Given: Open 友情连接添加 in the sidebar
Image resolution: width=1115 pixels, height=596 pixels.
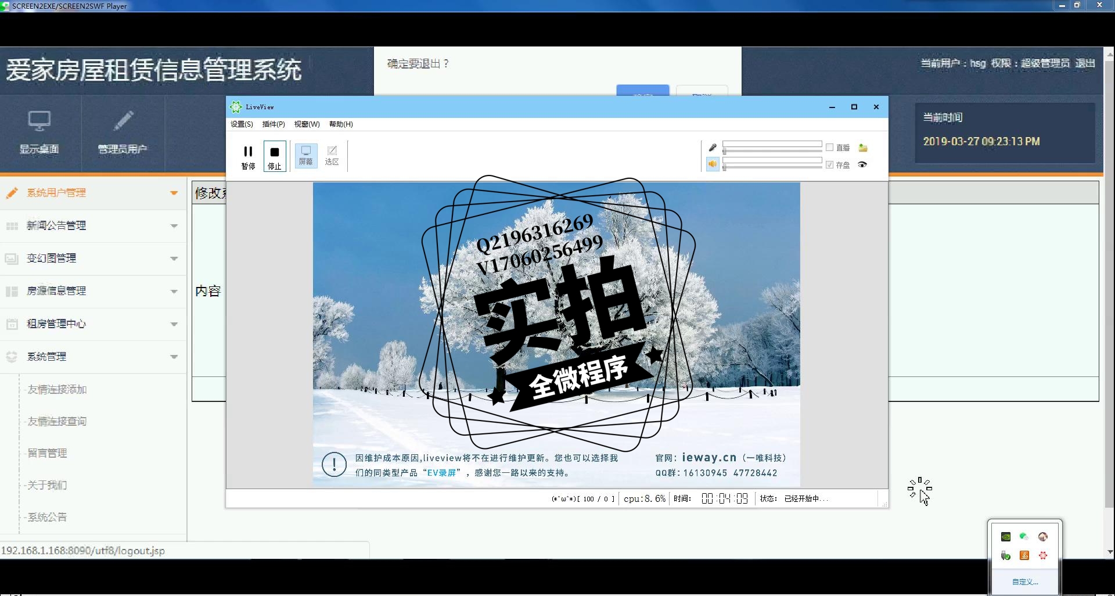Looking at the screenshot, I should point(57,389).
